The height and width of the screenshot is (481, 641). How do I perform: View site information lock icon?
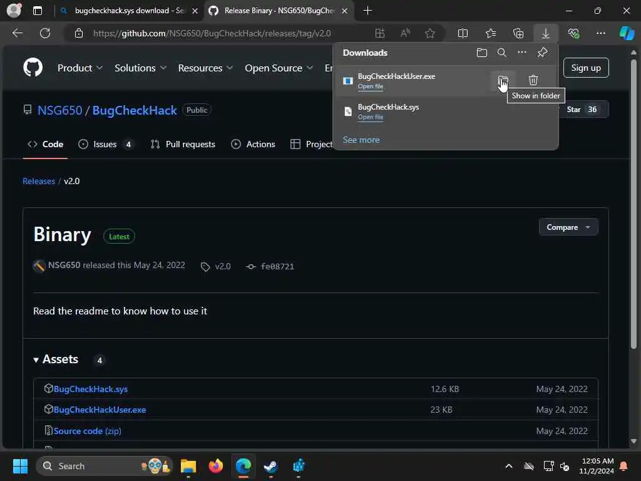pyautogui.click(x=79, y=33)
